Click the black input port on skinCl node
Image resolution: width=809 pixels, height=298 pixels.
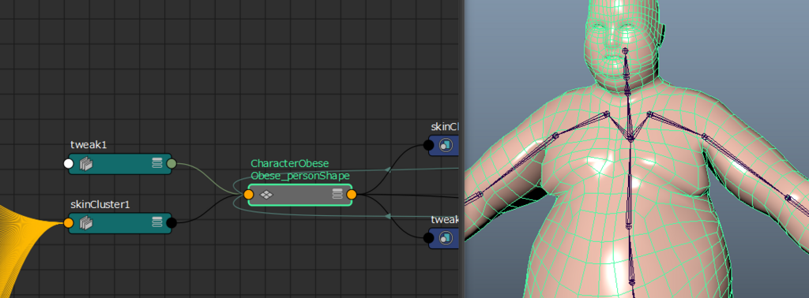pos(428,145)
